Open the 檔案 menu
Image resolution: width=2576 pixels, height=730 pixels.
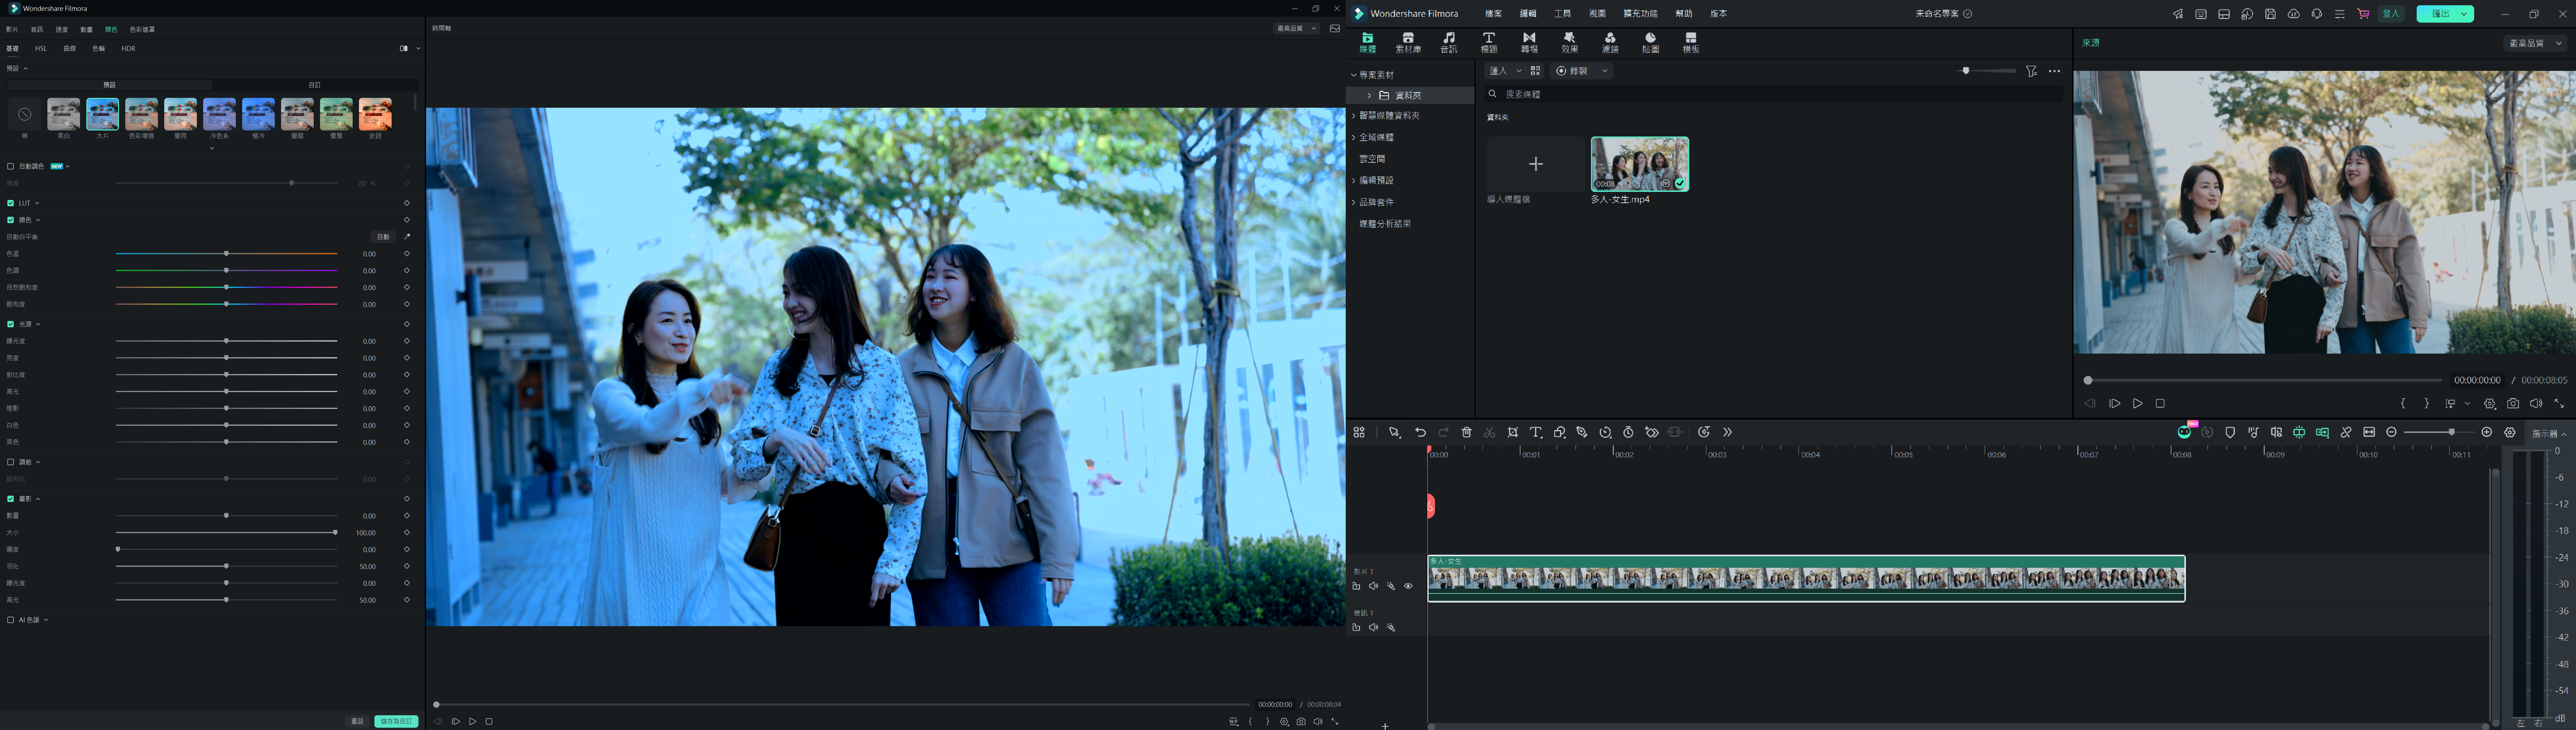pyautogui.click(x=1493, y=14)
